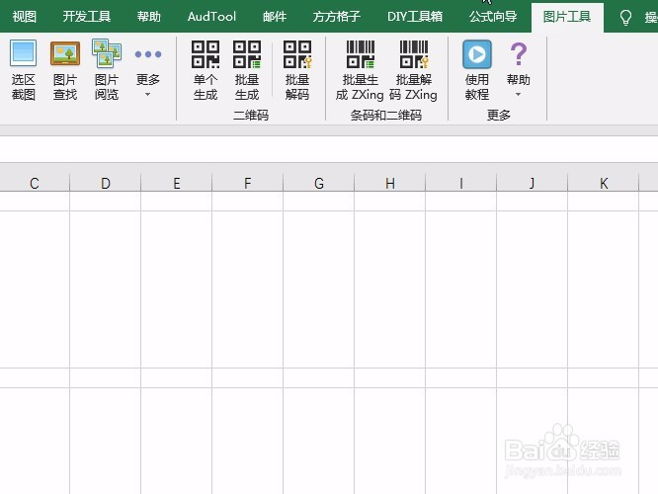Click 批量生成 ZXing barcode tool
The height and width of the screenshot is (494, 658).
pyautogui.click(x=360, y=70)
